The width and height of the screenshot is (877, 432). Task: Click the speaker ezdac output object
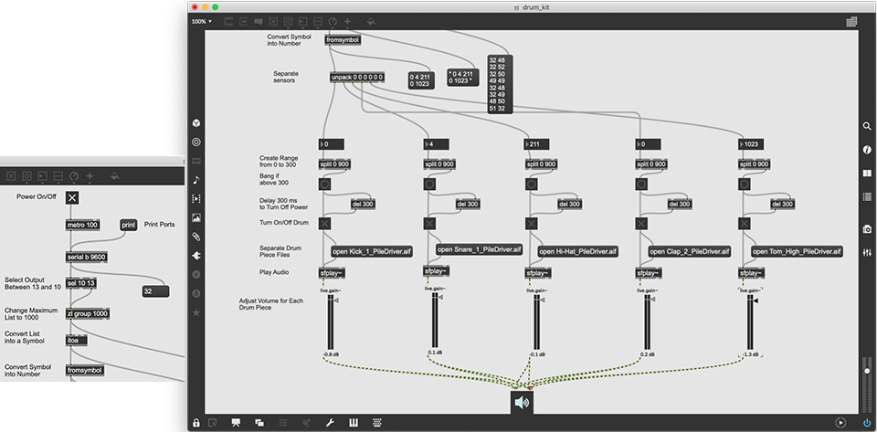pos(522,403)
